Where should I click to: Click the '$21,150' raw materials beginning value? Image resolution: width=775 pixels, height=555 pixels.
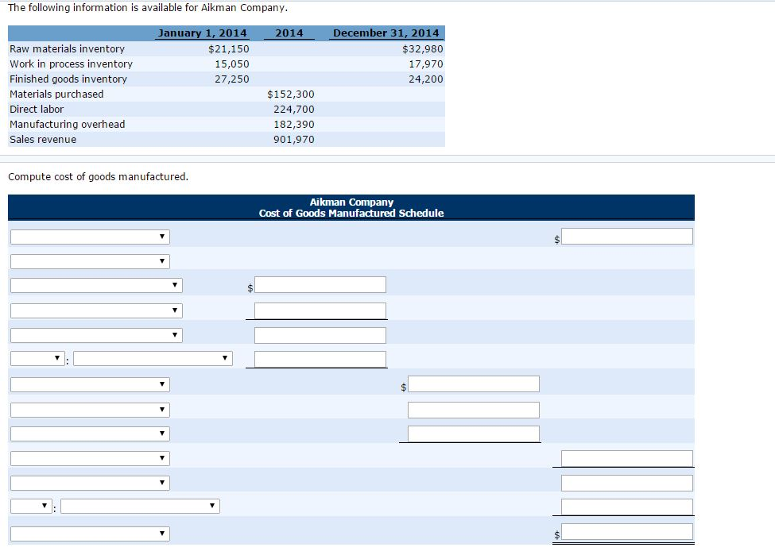229,49
